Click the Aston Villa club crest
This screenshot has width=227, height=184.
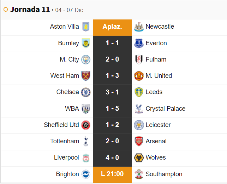pyautogui.click(x=86, y=27)
